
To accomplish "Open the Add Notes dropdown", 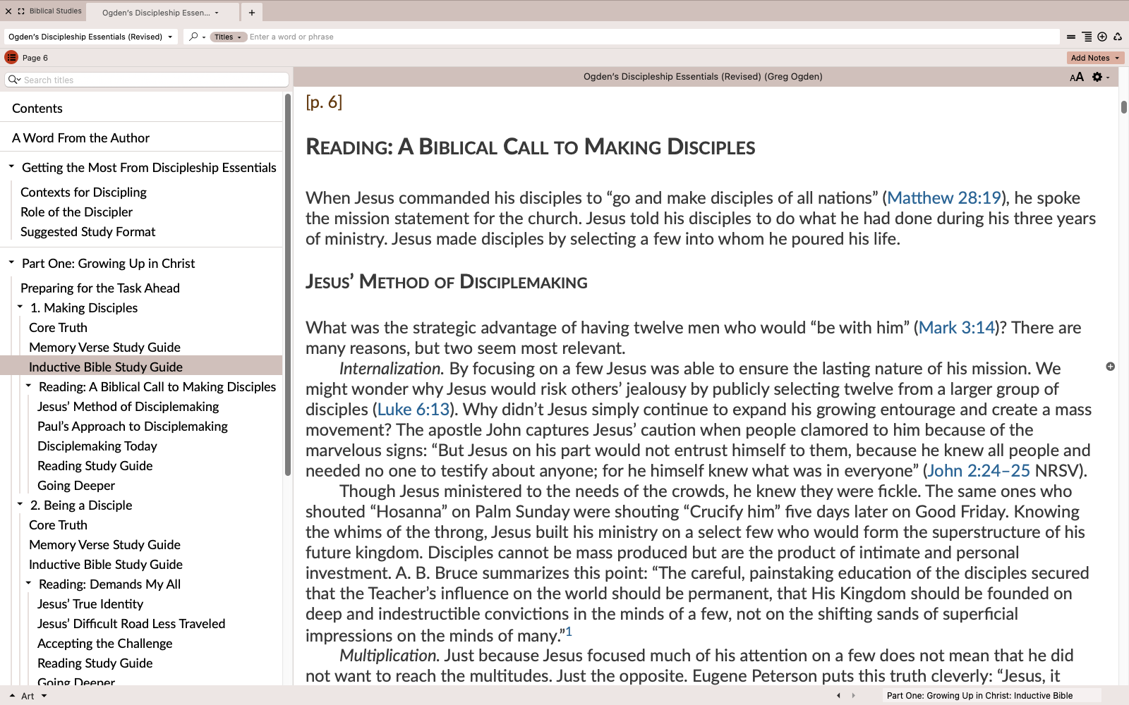I will pyautogui.click(x=1094, y=58).
